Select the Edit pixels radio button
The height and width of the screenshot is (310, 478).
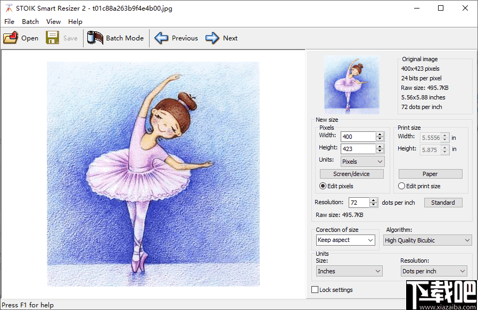(x=323, y=186)
